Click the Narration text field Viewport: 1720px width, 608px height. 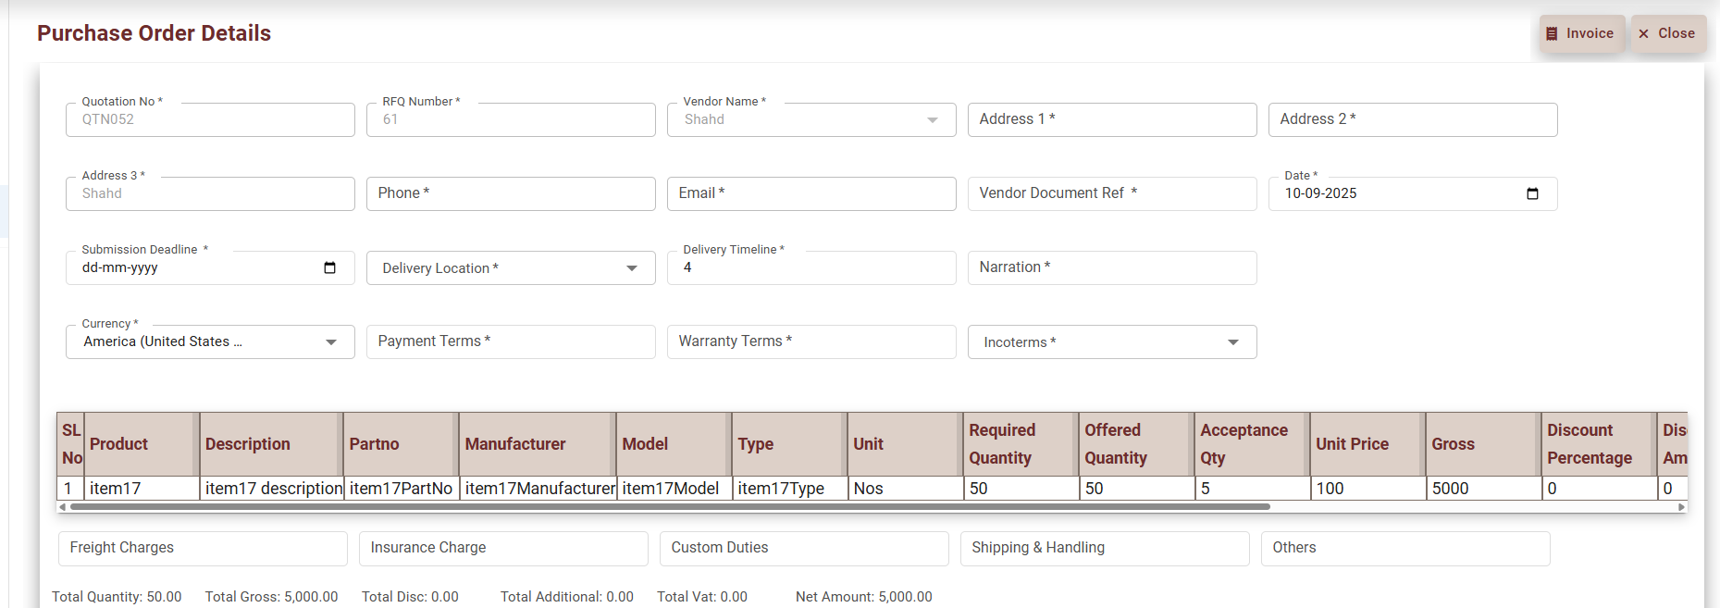[1111, 267]
